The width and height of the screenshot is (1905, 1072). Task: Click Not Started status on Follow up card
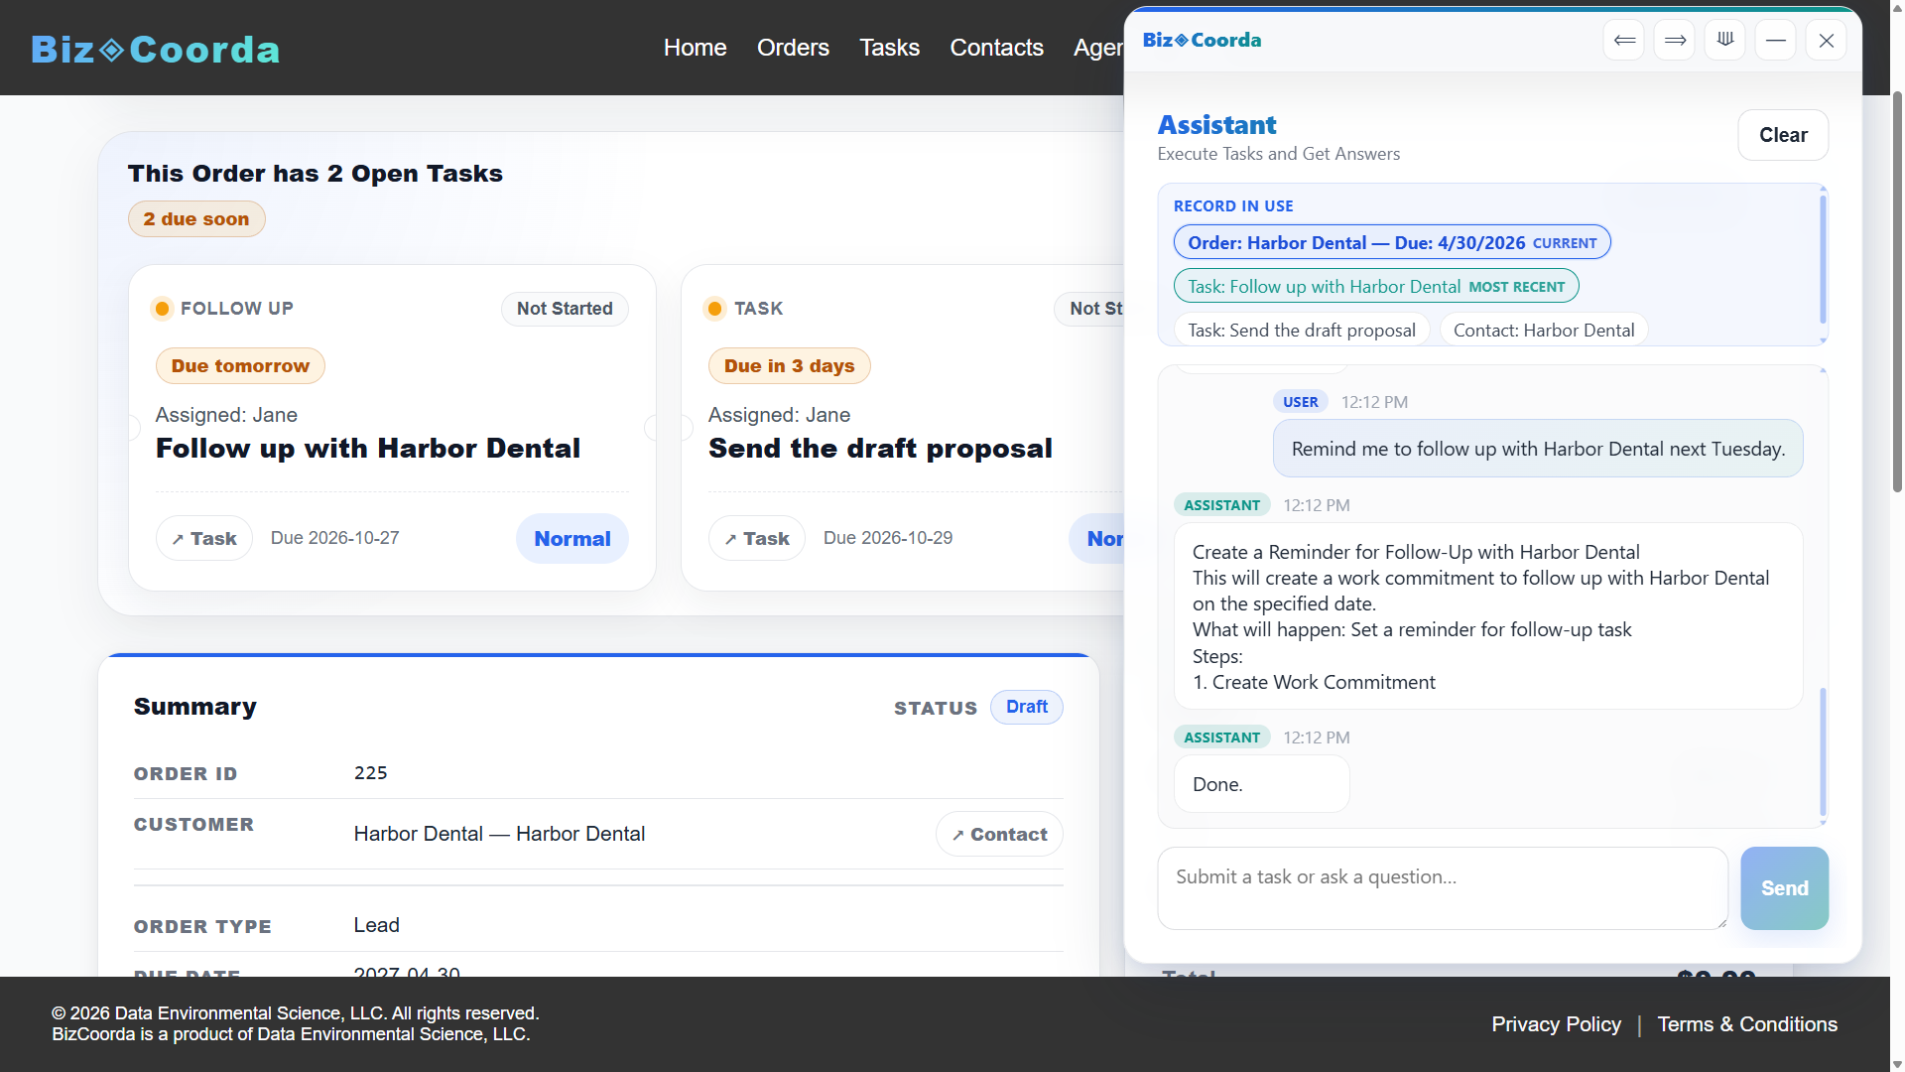click(565, 309)
